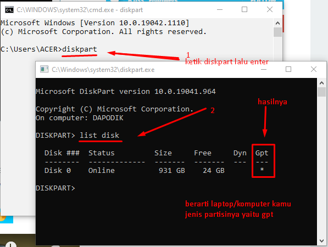Close the diskpart.exe window
Viewport: 328px width, 247px height.
tap(314, 69)
